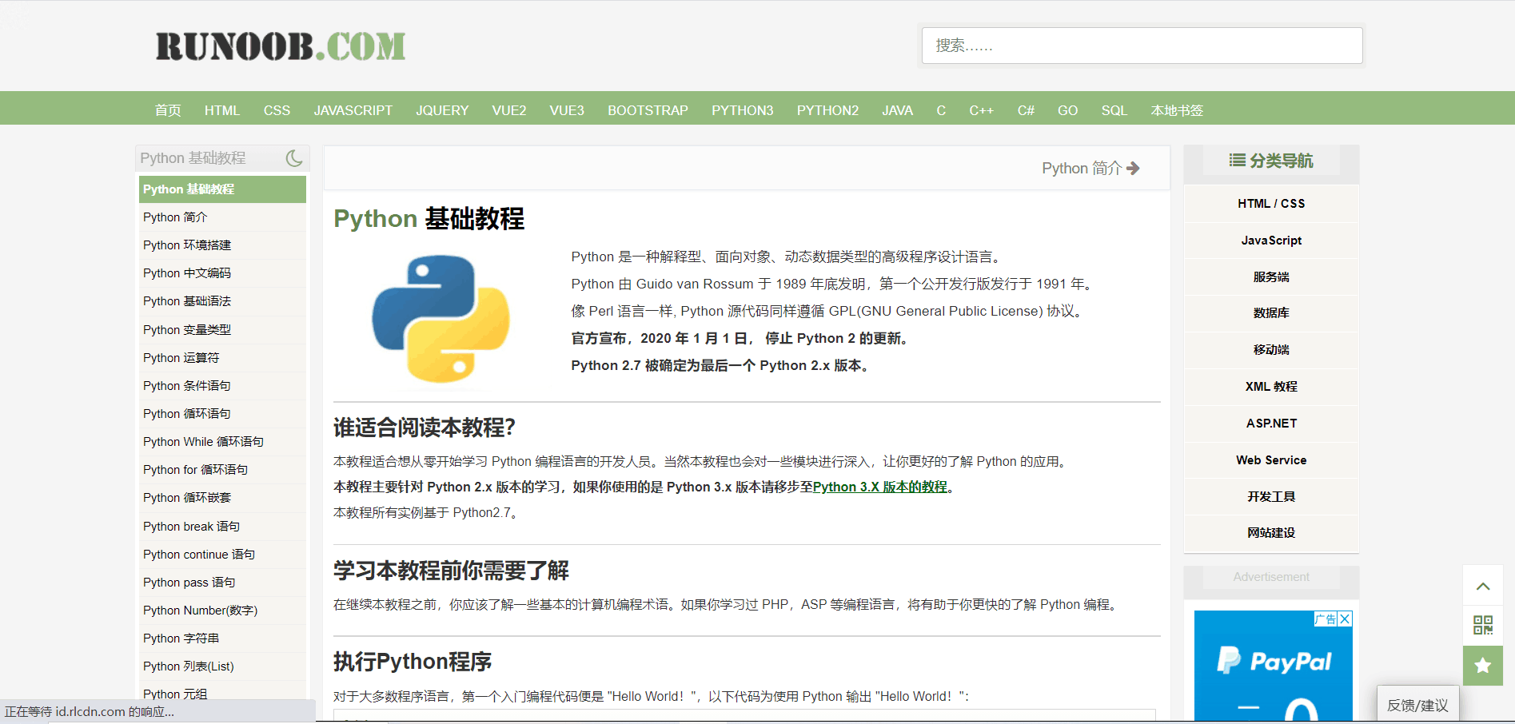Toggle dark mode with the moon icon
This screenshot has height=724, width=1515.
[x=296, y=157]
